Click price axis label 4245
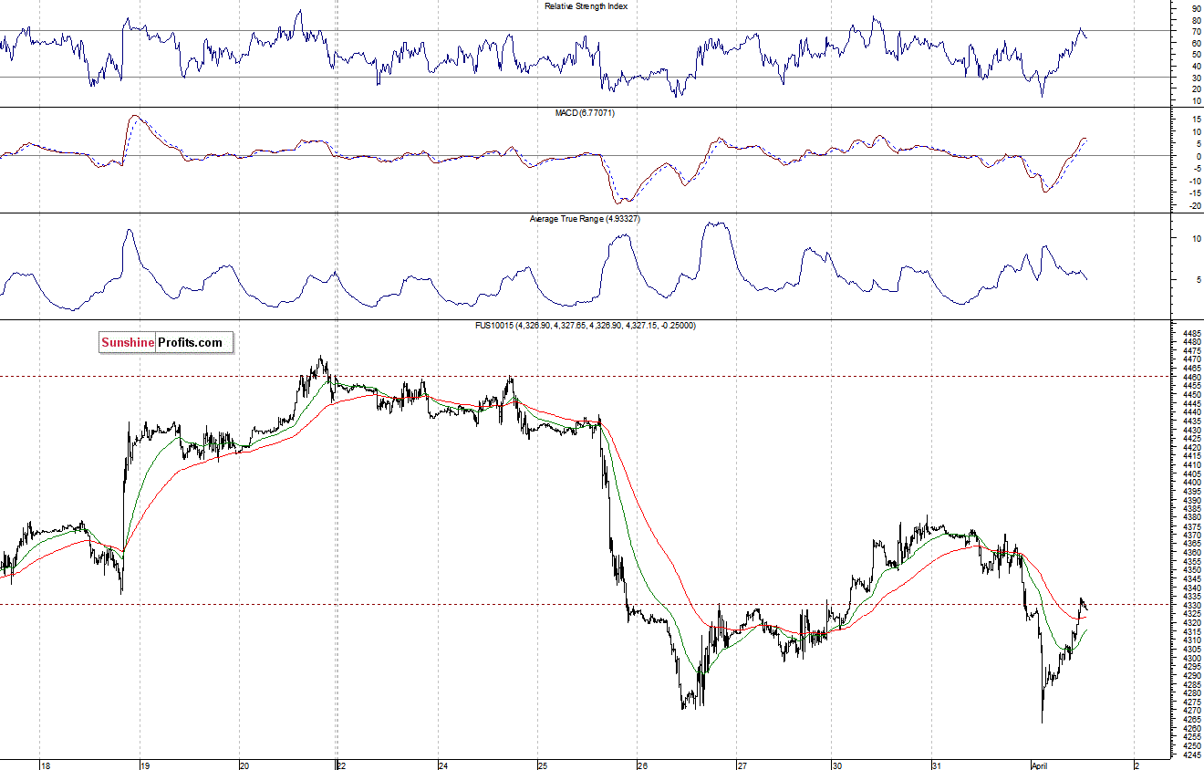This screenshot has height=770, width=1204. [1191, 754]
